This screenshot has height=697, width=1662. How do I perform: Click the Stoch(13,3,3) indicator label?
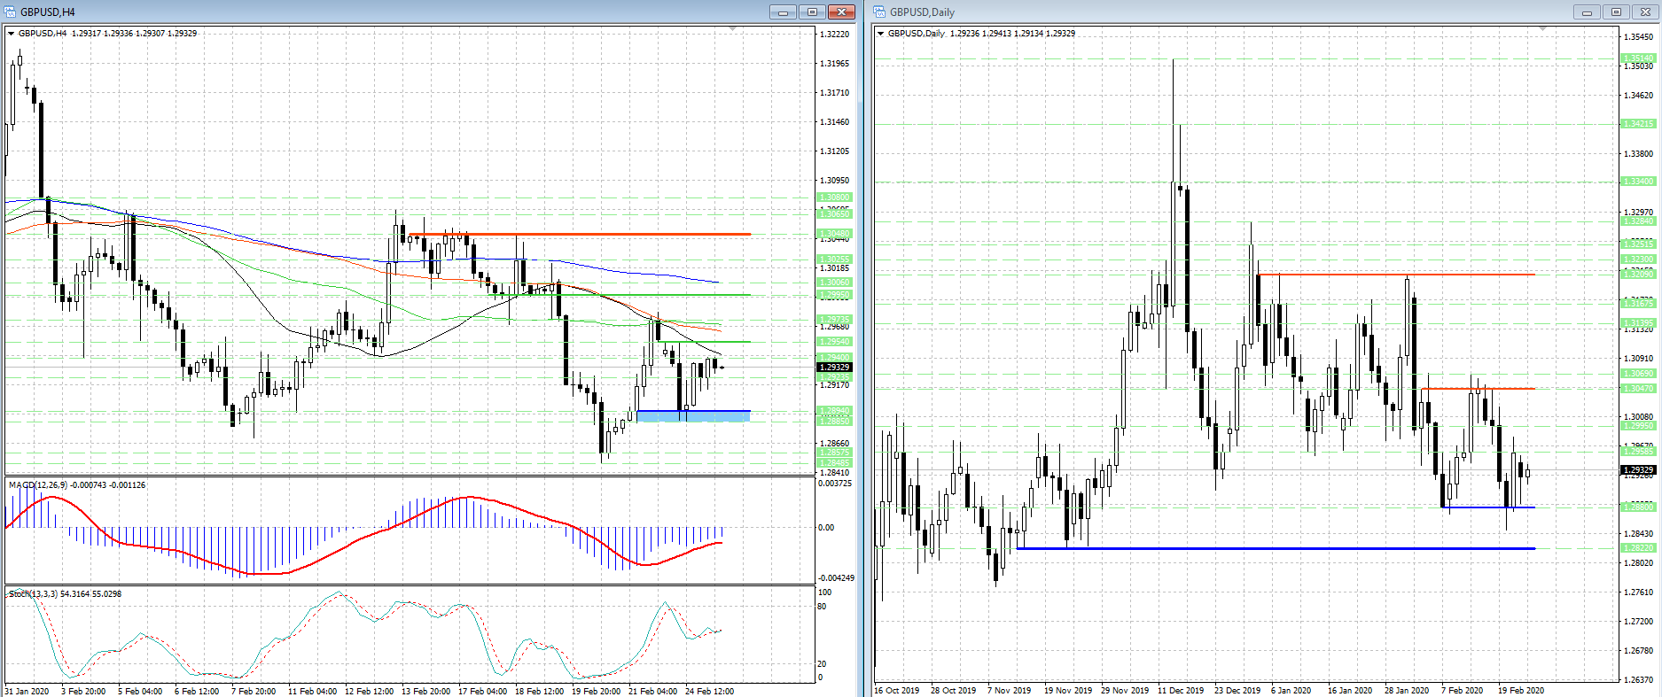coord(65,593)
